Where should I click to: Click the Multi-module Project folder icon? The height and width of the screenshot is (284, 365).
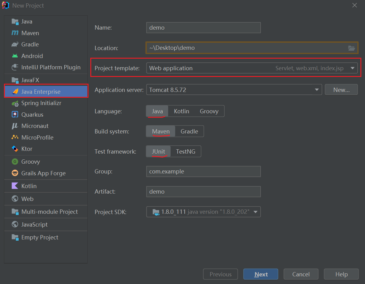15,212
